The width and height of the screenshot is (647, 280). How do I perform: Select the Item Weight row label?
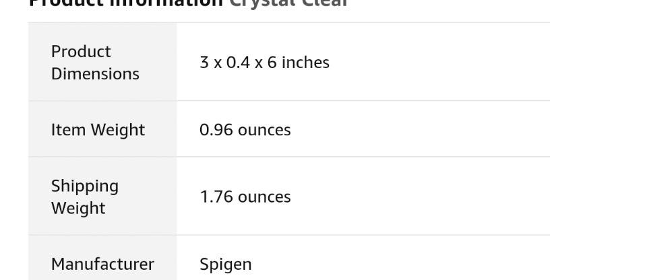tap(98, 130)
